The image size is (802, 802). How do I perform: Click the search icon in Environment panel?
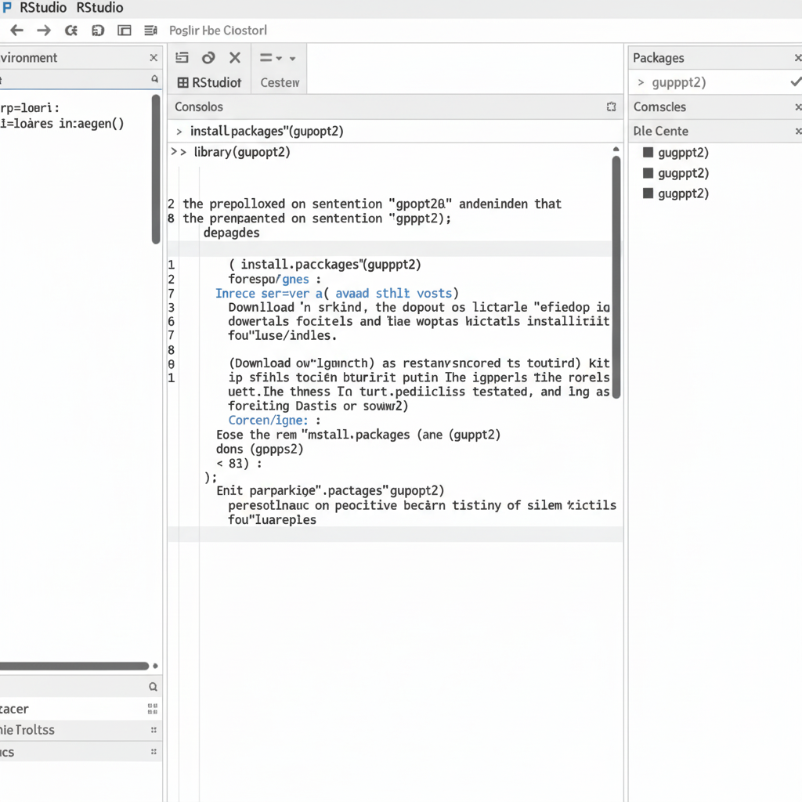click(x=154, y=80)
